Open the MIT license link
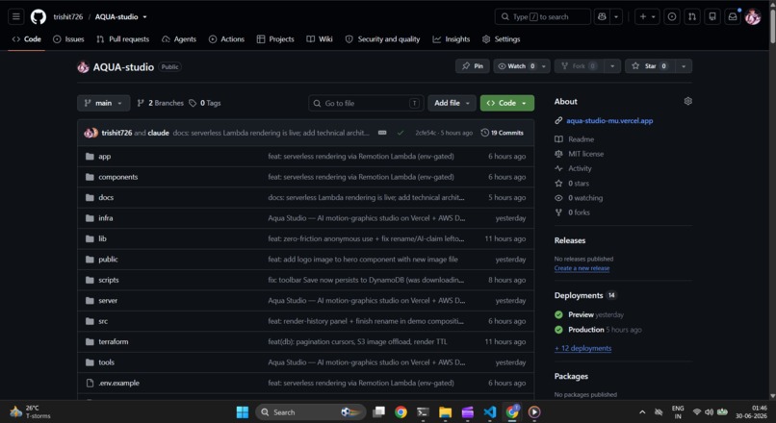The width and height of the screenshot is (776, 423). 585,154
